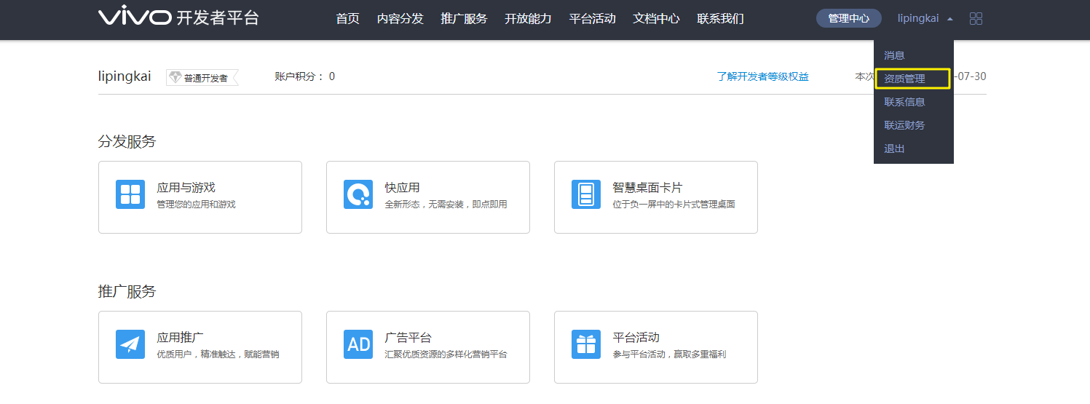Go to 首页 in top navigation
Viewport: 1090px width, 404px height.
click(x=347, y=18)
